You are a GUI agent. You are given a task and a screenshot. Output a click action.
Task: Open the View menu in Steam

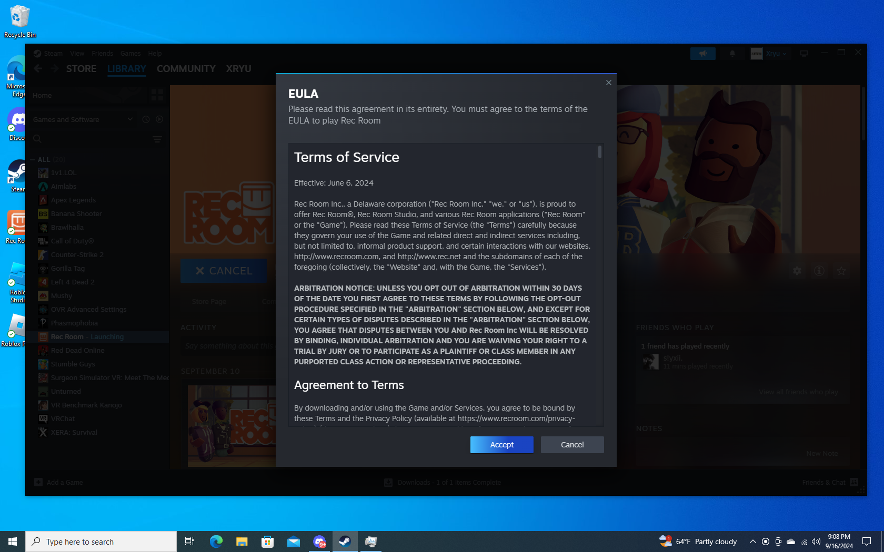click(x=77, y=54)
